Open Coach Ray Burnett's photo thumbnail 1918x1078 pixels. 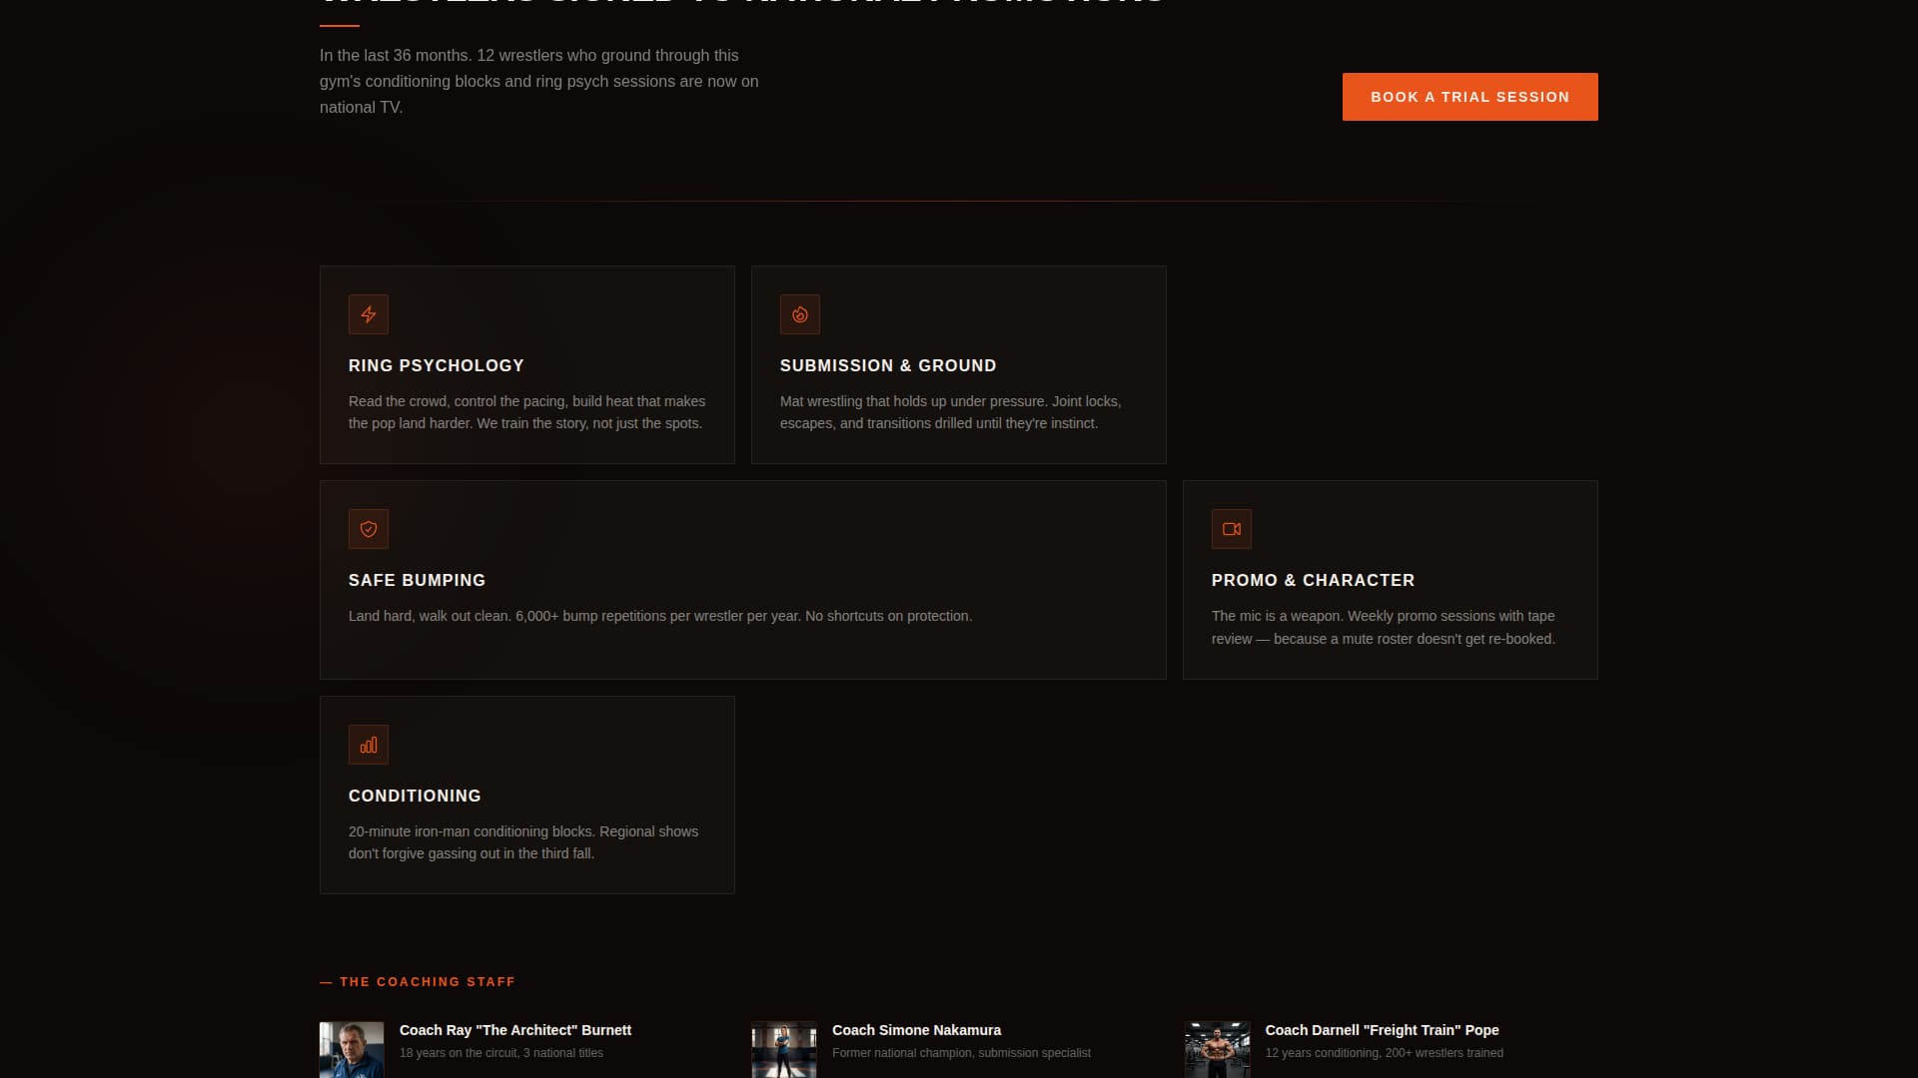352,1049
